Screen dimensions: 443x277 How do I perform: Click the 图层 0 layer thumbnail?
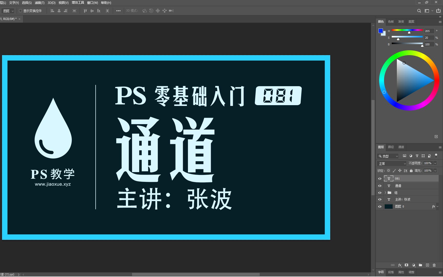click(389, 207)
